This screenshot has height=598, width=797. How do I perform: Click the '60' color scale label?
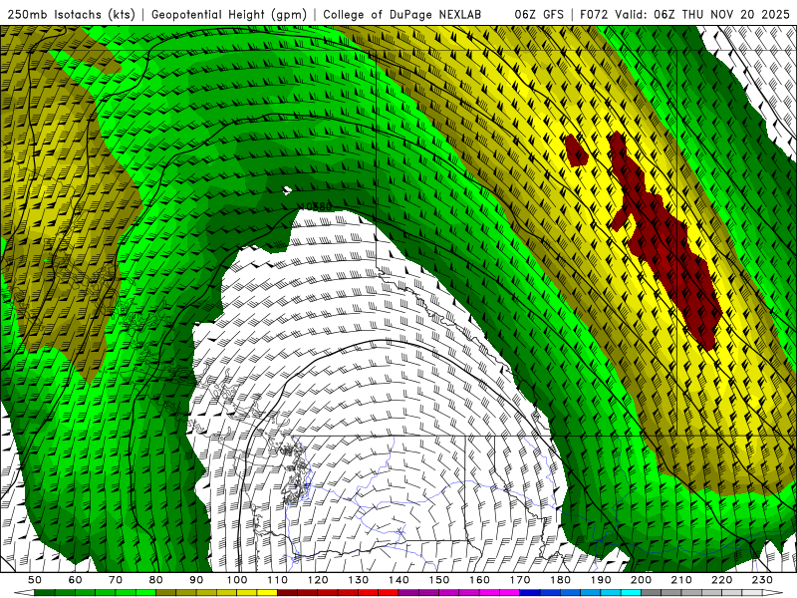tap(76, 580)
